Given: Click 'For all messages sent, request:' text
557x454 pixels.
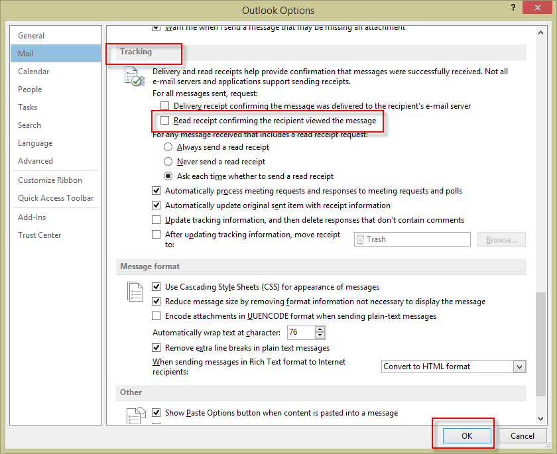Looking at the screenshot, I should click(206, 93).
